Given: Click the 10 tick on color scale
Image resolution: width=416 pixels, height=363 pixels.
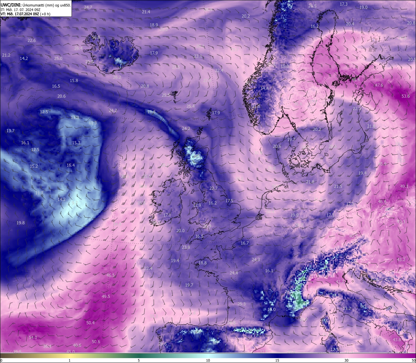Looking at the screenshot, I should pos(208,360).
